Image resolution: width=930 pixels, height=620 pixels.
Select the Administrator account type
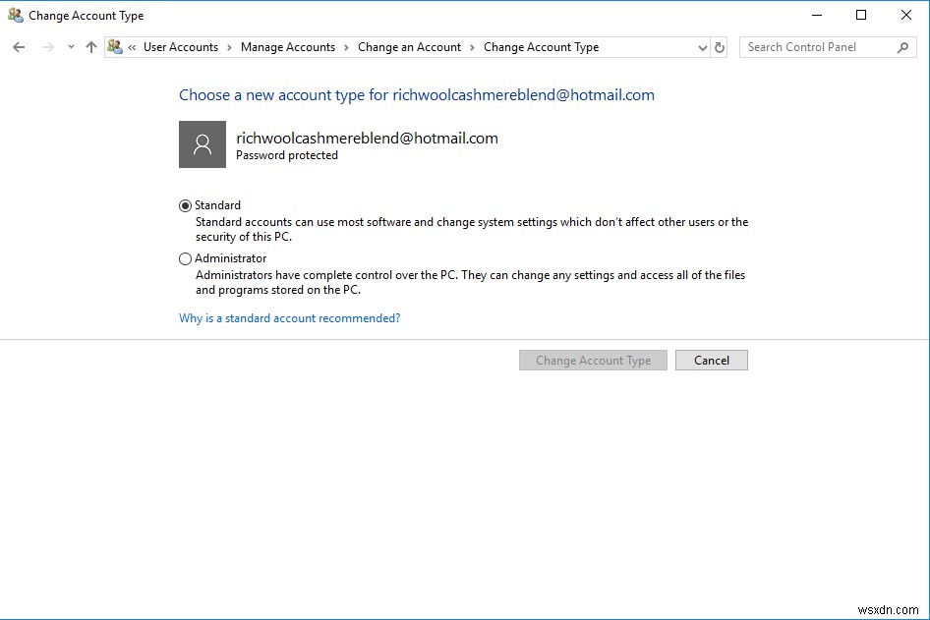(185, 257)
